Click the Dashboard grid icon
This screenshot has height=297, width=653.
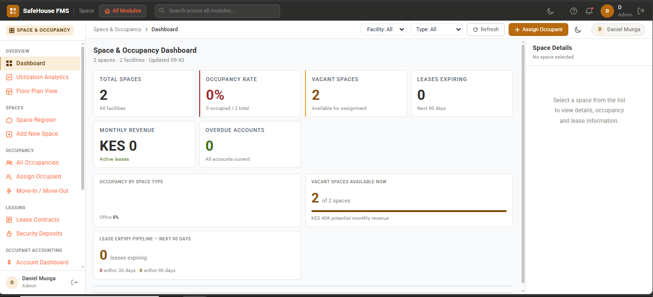coord(9,63)
